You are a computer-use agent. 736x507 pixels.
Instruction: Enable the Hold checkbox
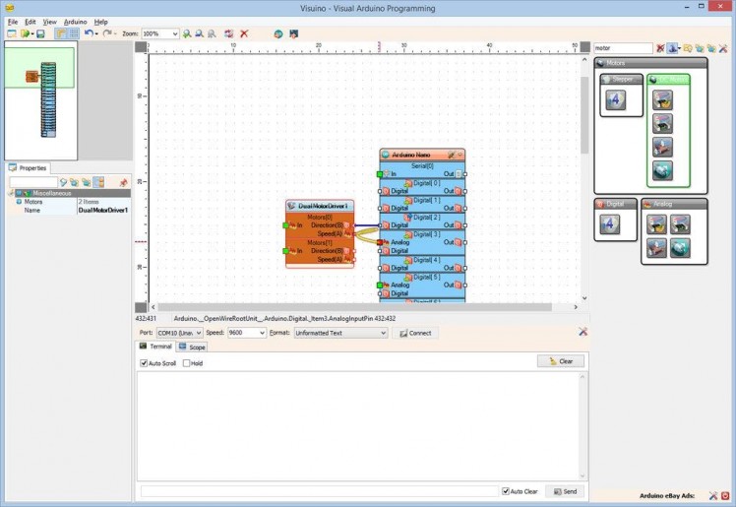tap(187, 363)
